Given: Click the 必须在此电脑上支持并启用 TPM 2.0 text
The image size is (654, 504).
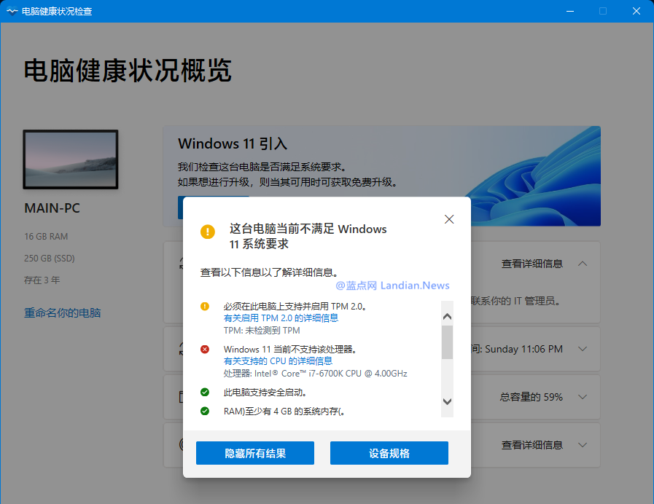Looking at the screenshot, I should (295, 307).
